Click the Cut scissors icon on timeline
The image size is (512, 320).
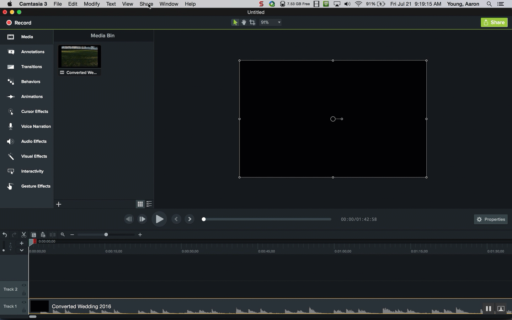(24, 235)
